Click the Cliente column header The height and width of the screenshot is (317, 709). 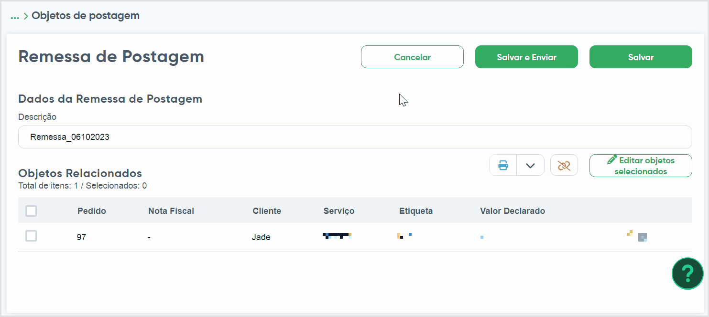coord(267,211)
